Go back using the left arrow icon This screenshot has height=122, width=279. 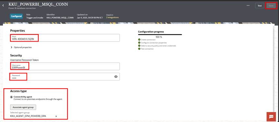pos(3,6)
